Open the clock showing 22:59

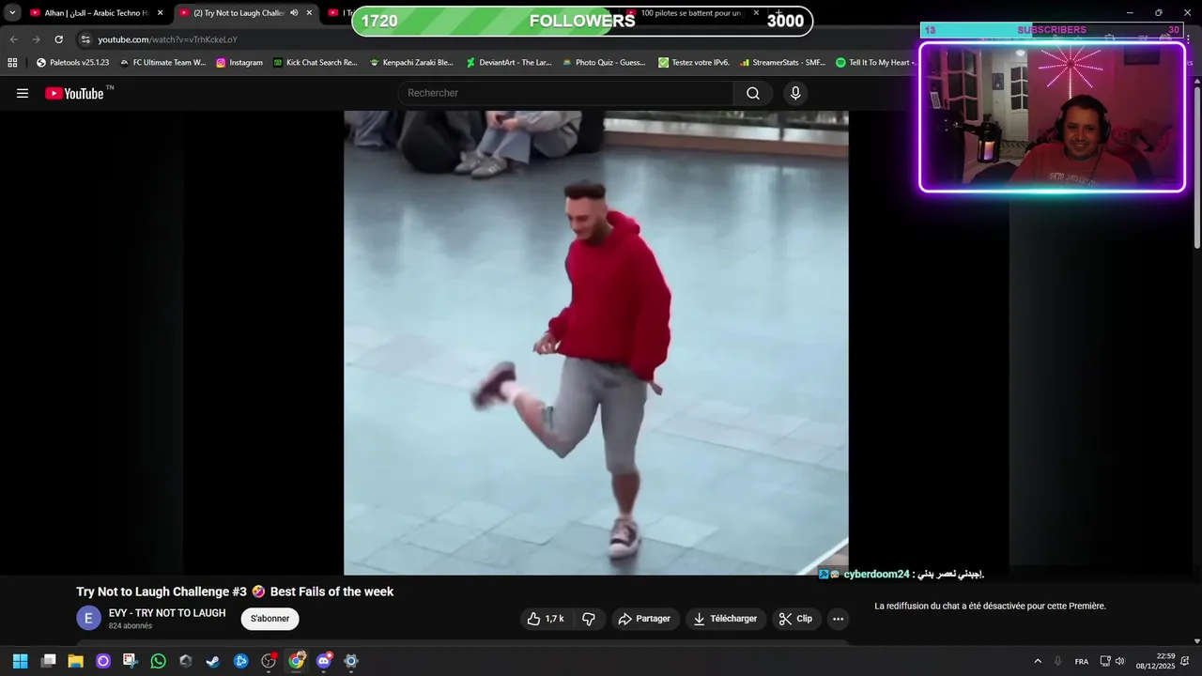[x=1155, y=661]
